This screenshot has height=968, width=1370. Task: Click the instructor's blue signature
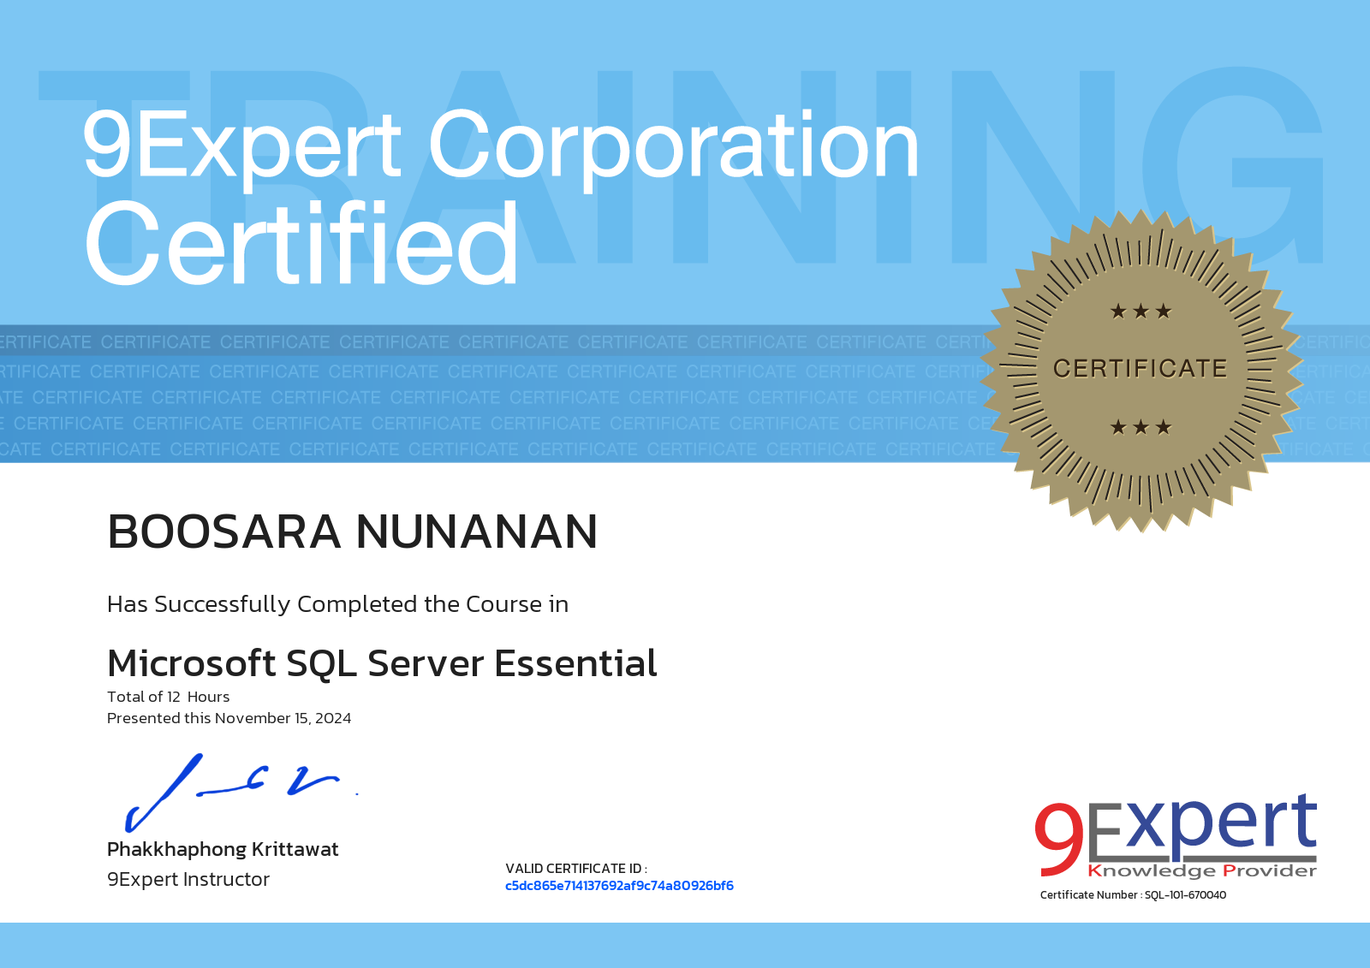click(241, 793)
